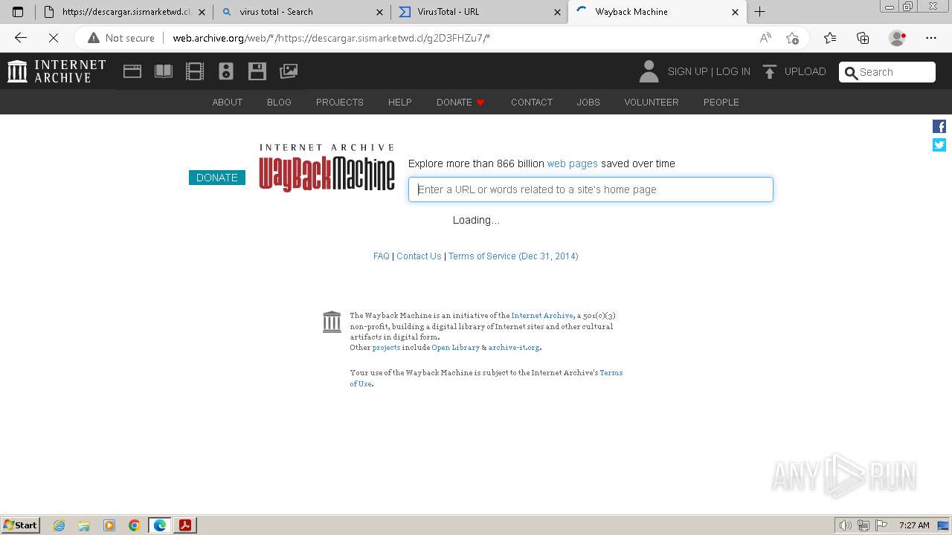Open the Windows Start button

[x=21, y=525]
